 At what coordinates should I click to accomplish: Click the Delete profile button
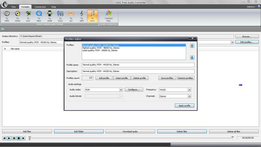pyautogui.click(x=140, y=78)
